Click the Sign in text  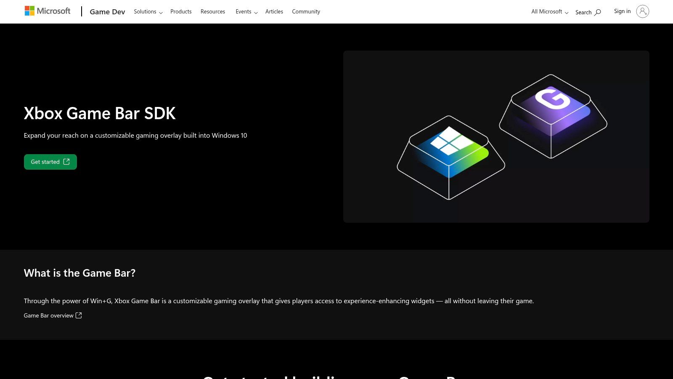point(622,11)
